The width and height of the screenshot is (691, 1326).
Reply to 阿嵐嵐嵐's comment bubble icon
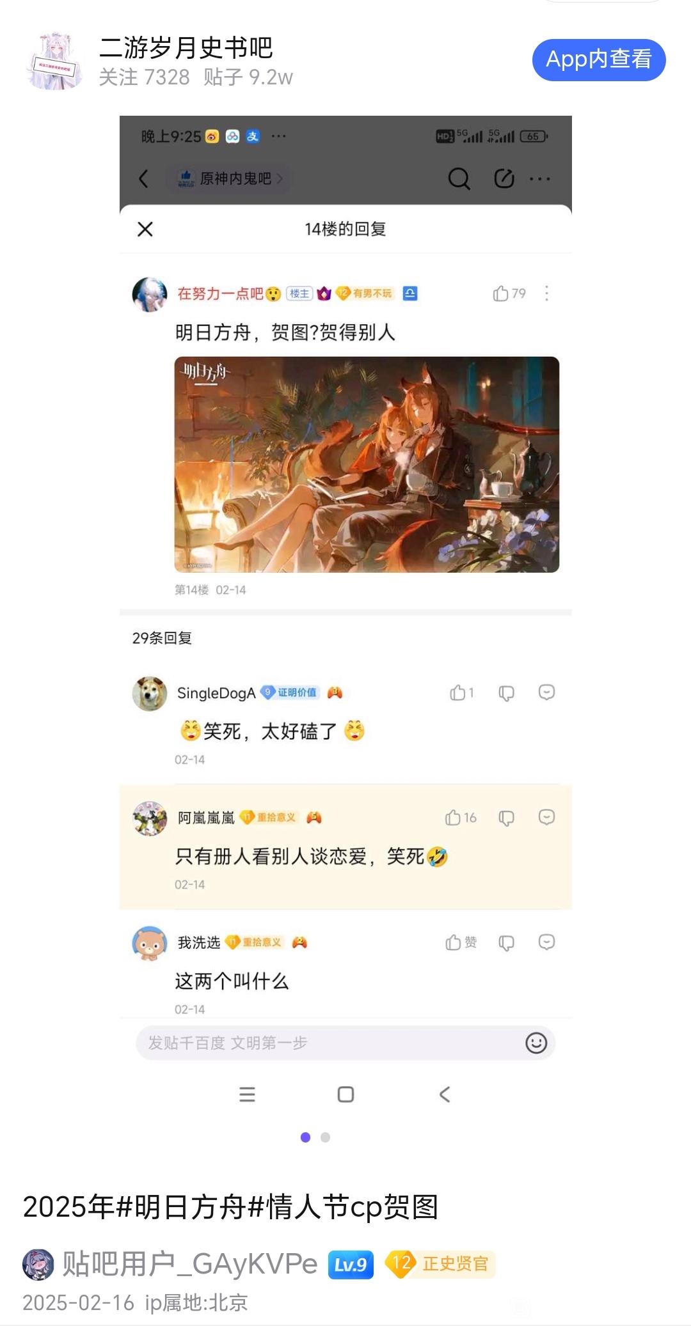click(x=546, y=817)
